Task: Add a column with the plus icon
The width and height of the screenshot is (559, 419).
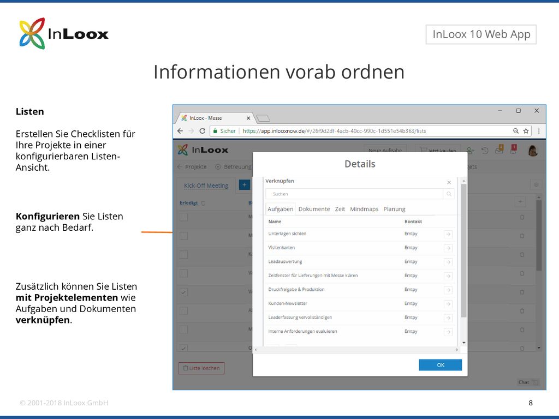Action: (520, 202)
